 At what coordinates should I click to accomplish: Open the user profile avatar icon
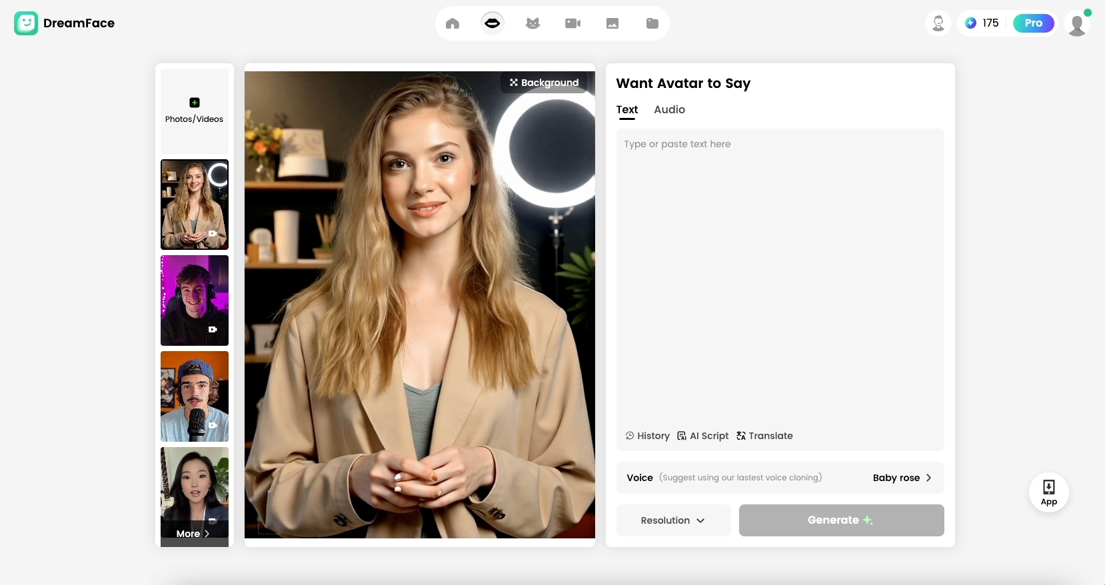(1077, 25)
